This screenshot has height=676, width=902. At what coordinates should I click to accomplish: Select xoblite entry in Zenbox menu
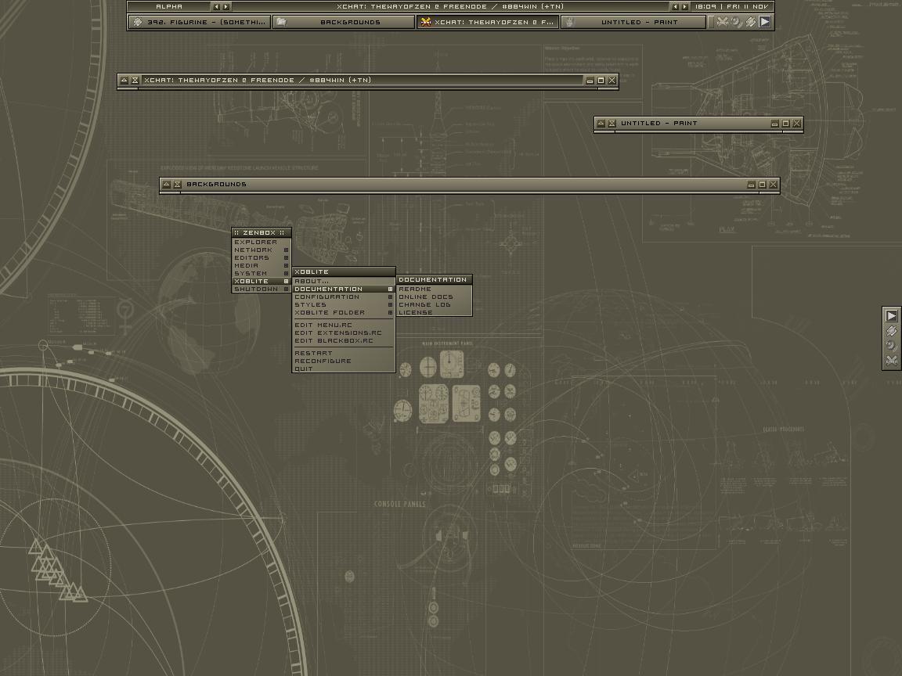point(262,281)
